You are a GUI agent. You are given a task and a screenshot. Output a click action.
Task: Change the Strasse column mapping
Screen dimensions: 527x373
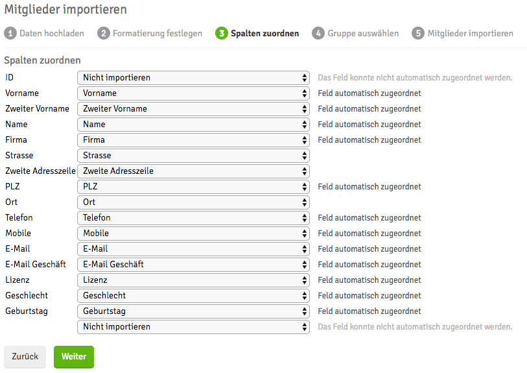[193, 156]
